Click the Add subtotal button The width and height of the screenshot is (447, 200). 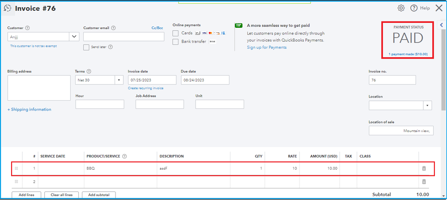pyautogui.click(x=98, y=195)
